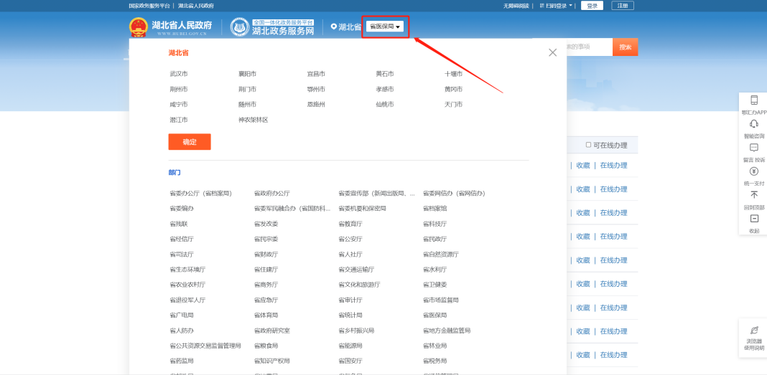Open 浏览器使用说明 icon
767x375 pixels.
754,331
